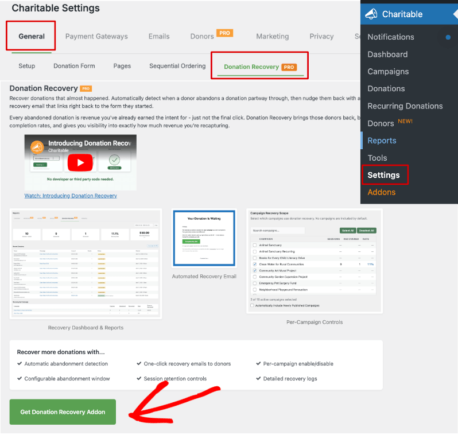Play the Introducing Donation Recovery video
The image size is (458, 435).
(80, 163)
